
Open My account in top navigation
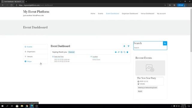pyautogui.click(x=161, y=13)
